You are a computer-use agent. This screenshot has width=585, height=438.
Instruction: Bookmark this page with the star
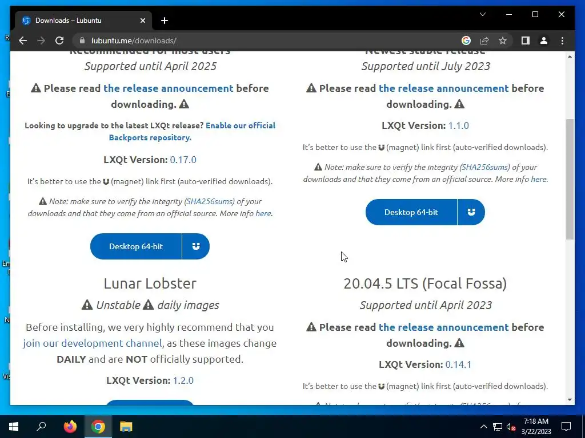point(503,40)
